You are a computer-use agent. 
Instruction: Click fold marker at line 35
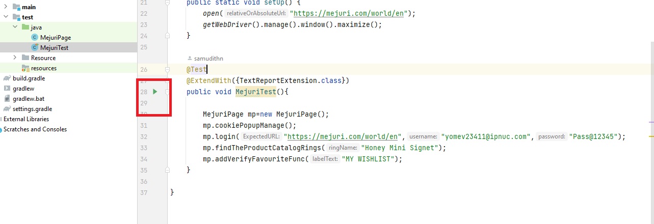click(167, 170)
